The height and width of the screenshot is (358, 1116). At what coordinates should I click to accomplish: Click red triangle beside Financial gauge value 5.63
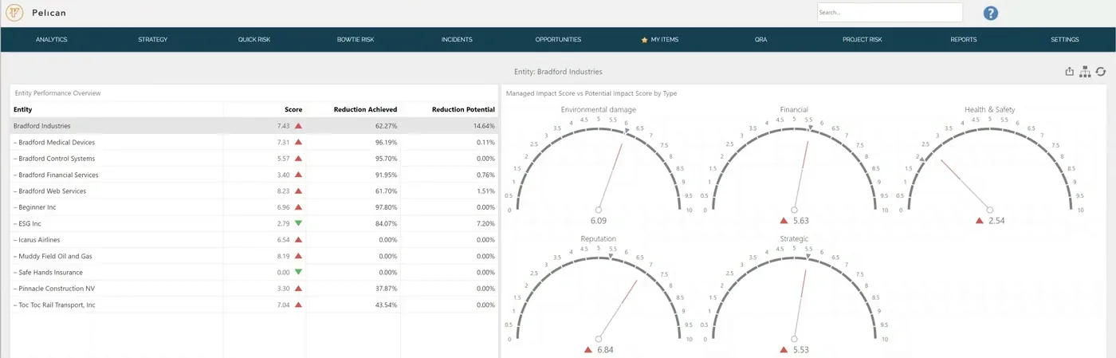(784, 221)
